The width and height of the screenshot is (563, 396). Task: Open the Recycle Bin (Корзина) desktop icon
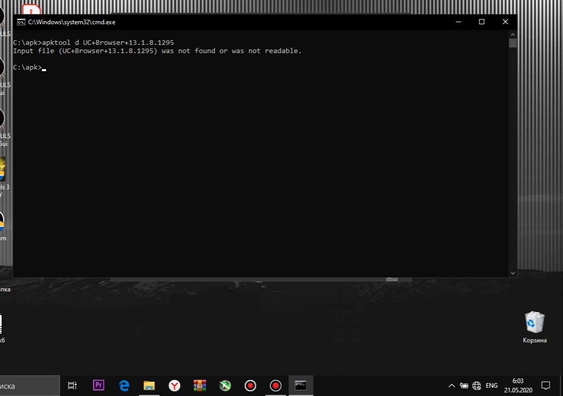pos(535,327)
